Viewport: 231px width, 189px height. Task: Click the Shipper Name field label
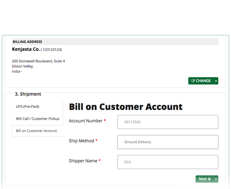coord(83,161)
